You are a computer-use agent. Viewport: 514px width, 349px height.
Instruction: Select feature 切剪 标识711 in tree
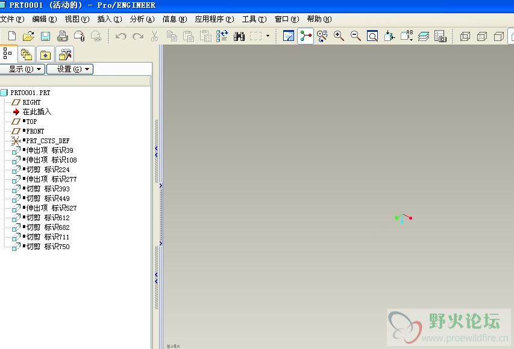(48, 237)
